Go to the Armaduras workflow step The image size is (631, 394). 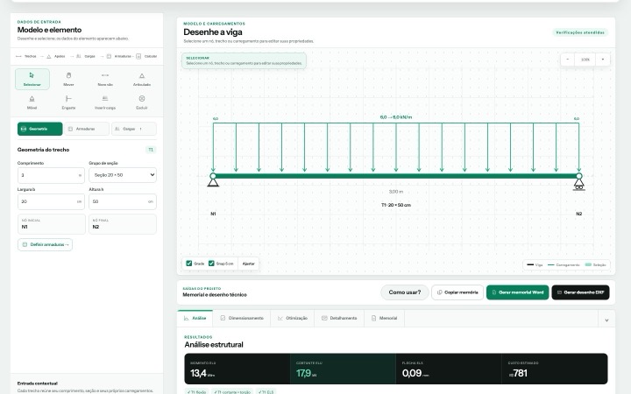click(118, 56)
